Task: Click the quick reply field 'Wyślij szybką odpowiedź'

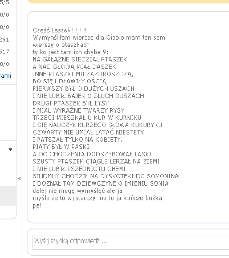Action: point(131,242)
